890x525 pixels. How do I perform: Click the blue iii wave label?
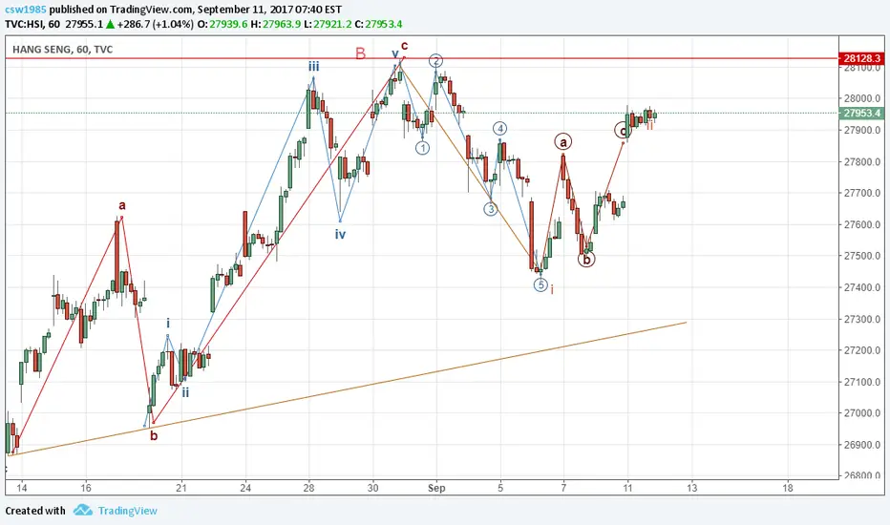[x=314, y=67]
